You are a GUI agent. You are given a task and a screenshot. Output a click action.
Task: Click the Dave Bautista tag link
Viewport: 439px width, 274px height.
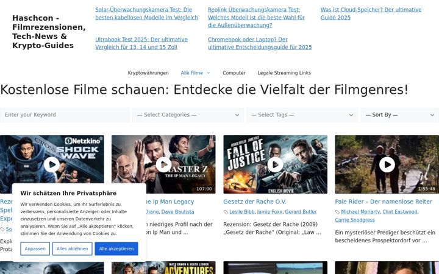[x=177, y=212]
